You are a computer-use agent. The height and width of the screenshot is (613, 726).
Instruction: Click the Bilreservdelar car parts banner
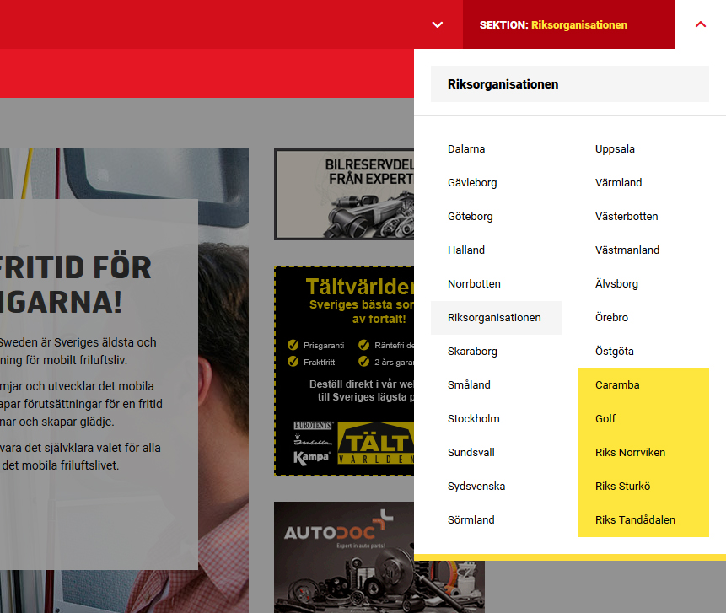pos(344,194)
